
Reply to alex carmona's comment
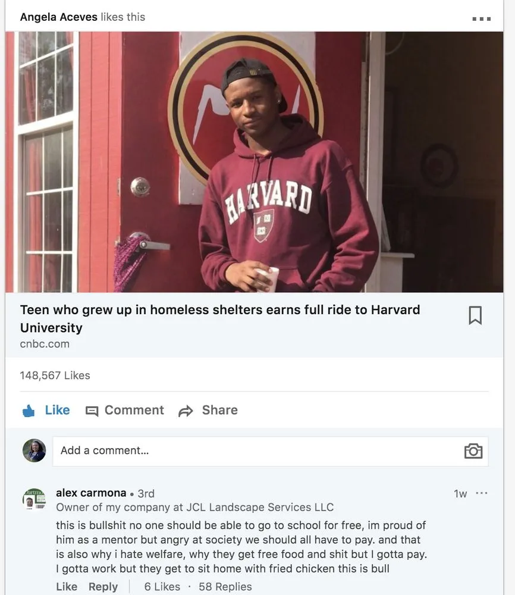(x=103, y=587)
